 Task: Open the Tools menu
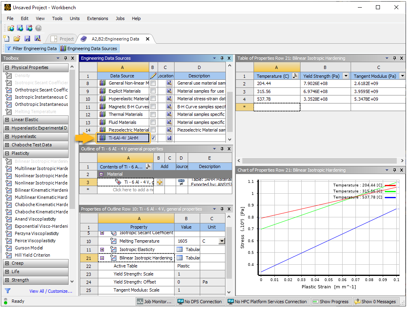click(57, 18)
